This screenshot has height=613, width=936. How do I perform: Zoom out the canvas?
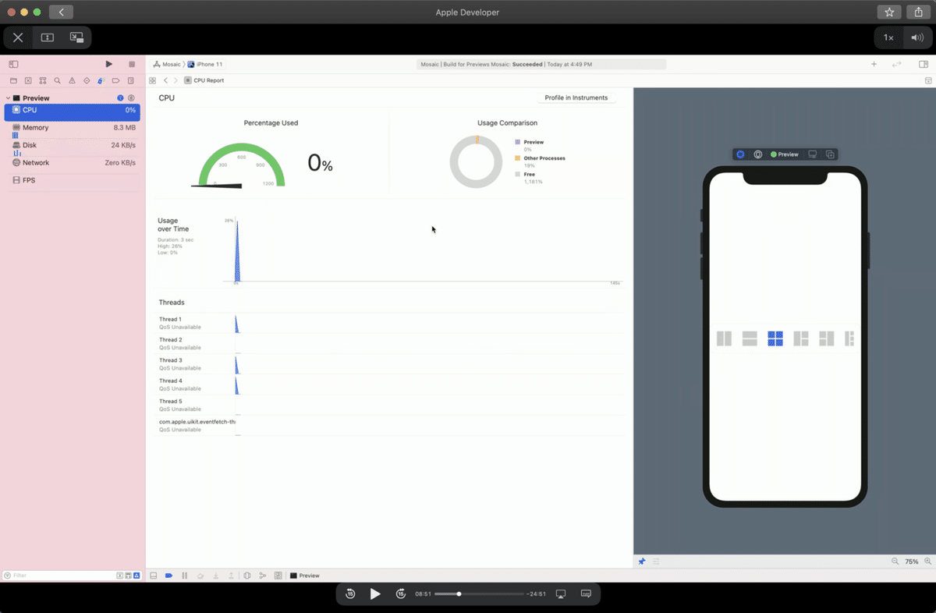[x=895, y=562]
